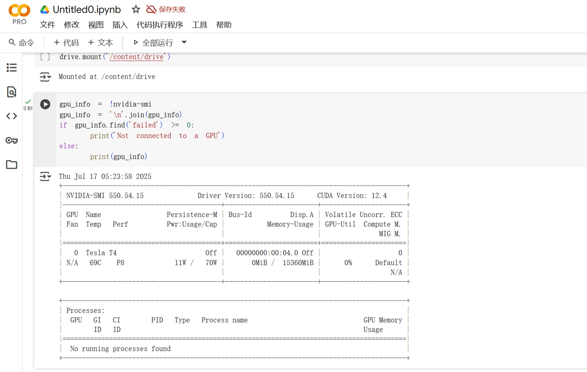
Task: Click the save failed cloud icon
Action: coord(151,10)
